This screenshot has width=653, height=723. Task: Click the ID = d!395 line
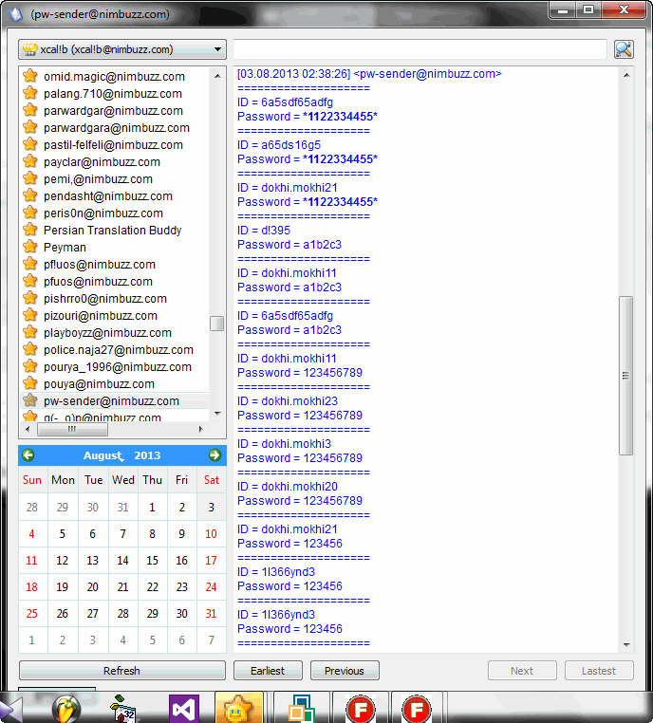pos(264,230)
